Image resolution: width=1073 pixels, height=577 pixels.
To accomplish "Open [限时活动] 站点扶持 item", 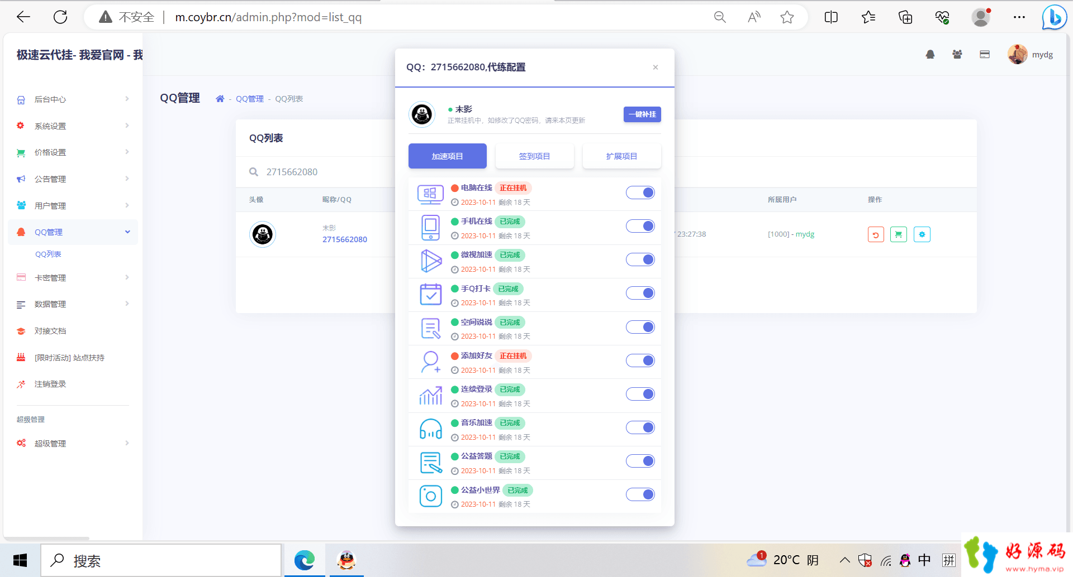I will click(69, 358).
